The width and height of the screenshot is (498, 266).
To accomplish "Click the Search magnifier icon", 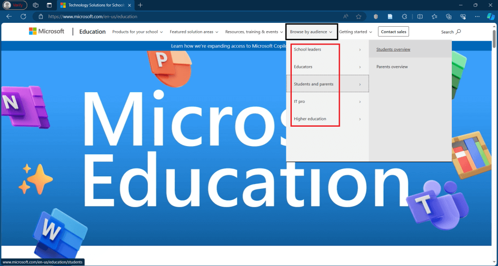I will coord(458,32).
